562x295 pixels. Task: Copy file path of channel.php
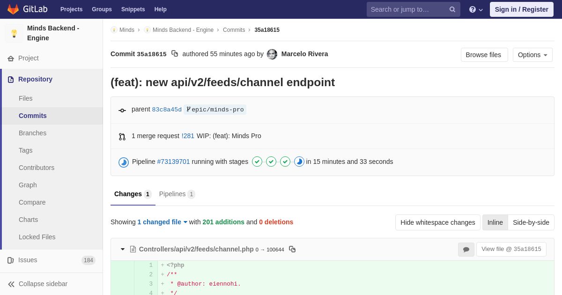(292, 249)
